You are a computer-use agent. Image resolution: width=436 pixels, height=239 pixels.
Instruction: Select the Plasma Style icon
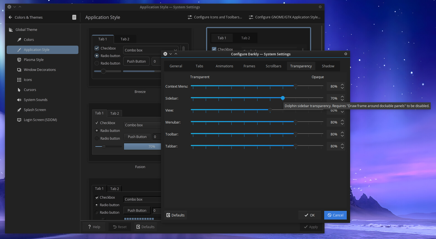click(x=19, y=60)
